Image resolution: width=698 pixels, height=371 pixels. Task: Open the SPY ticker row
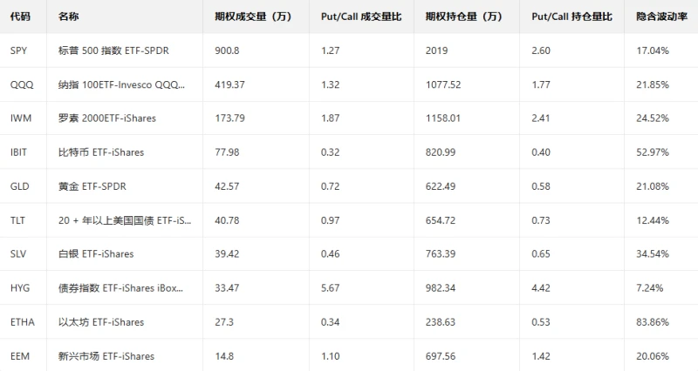(x=19, y=51)
